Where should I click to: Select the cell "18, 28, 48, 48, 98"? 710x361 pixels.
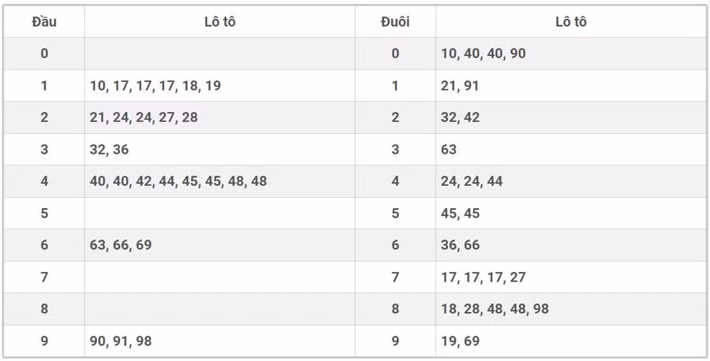(495, 309)
